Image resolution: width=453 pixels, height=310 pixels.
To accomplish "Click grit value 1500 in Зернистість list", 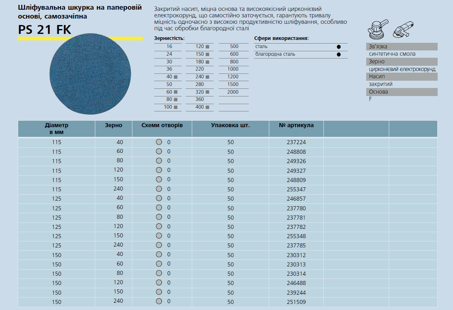I will [x=233, y=84].
